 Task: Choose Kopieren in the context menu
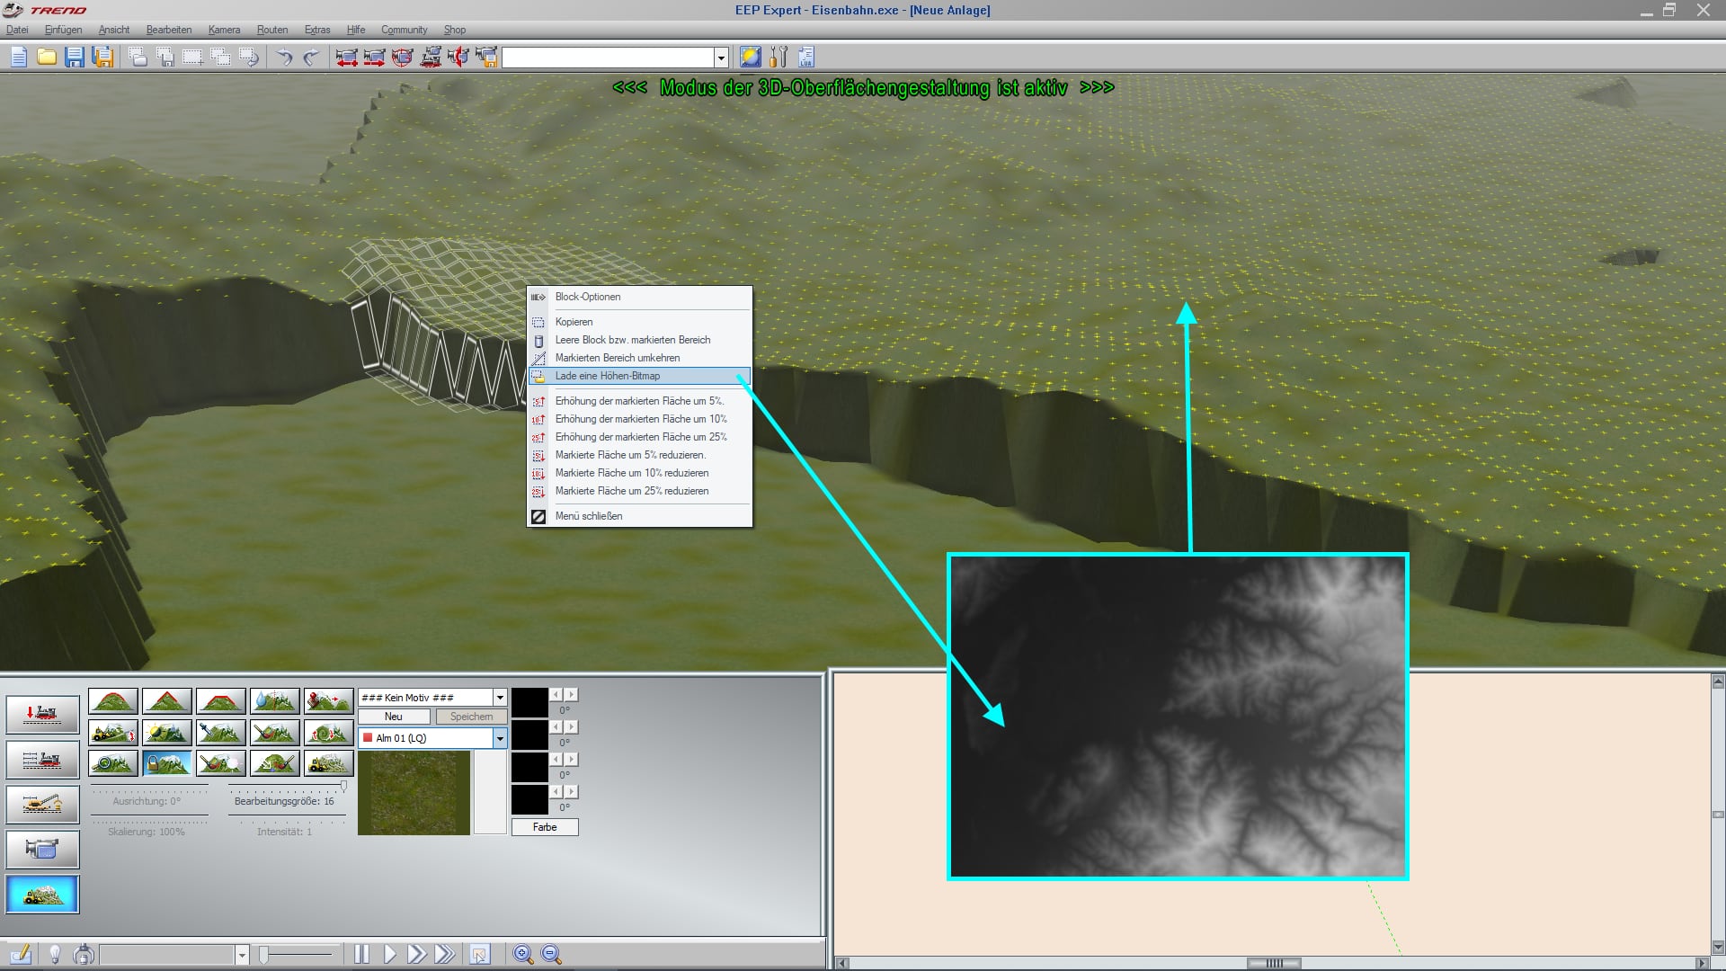[x=639, y=322]
